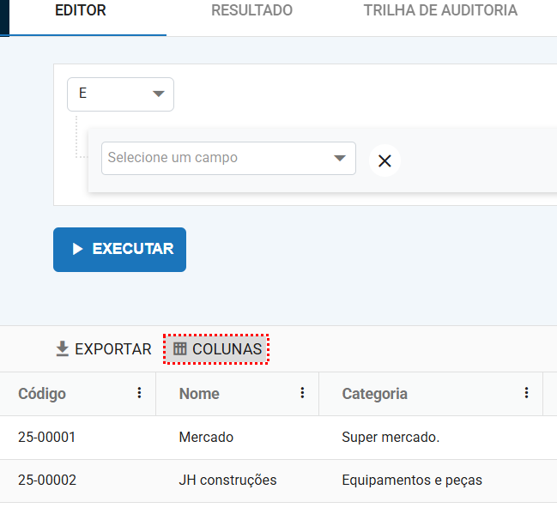
Task: Expand the E logical operator dropdown
Action: coord(120,94)
